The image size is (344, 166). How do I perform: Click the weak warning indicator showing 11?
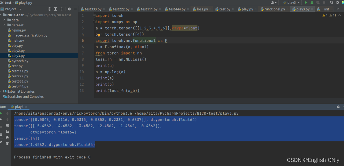[x=333, y=15]
